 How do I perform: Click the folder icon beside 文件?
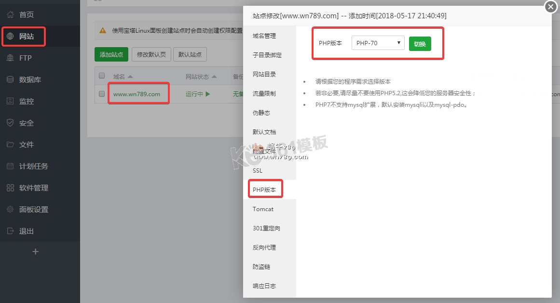10,145
